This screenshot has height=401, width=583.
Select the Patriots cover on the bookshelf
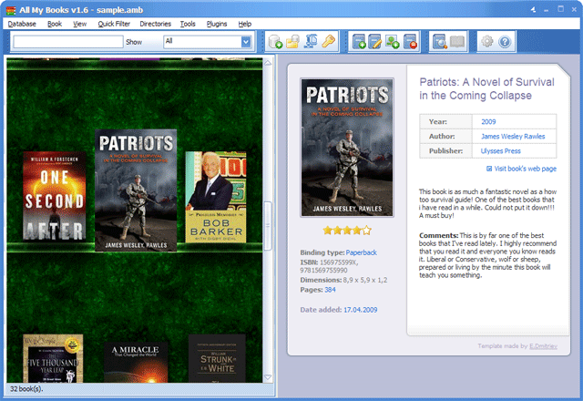pos(136,190)
